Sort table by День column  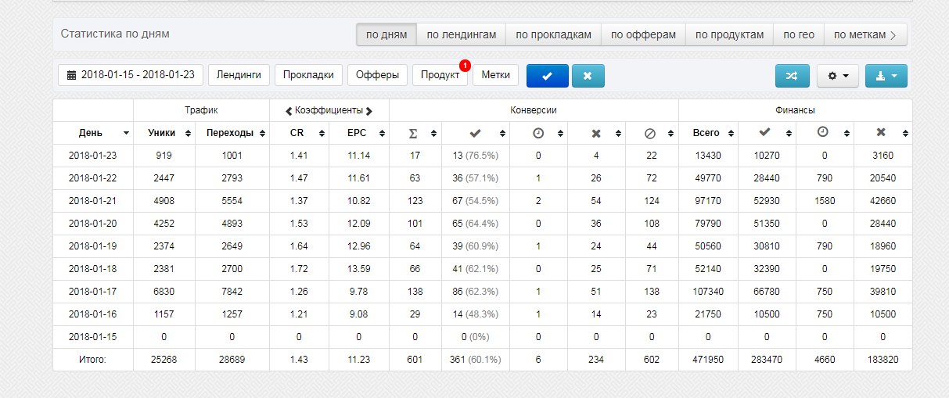(x=93, y=133)
